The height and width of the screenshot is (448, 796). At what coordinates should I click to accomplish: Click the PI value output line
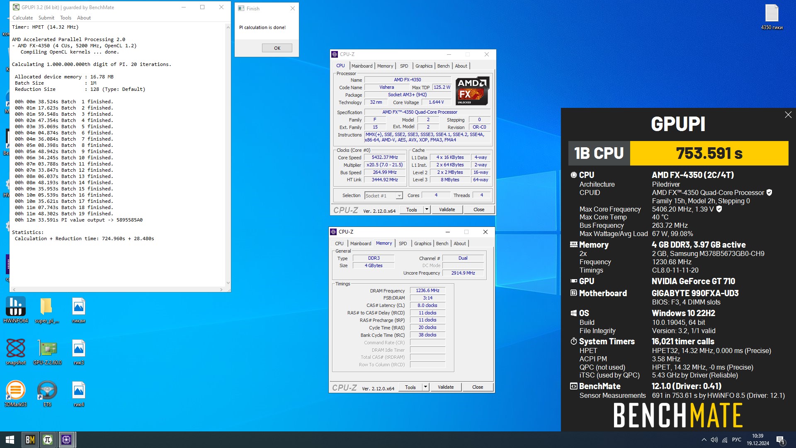(x=79, y=220)
